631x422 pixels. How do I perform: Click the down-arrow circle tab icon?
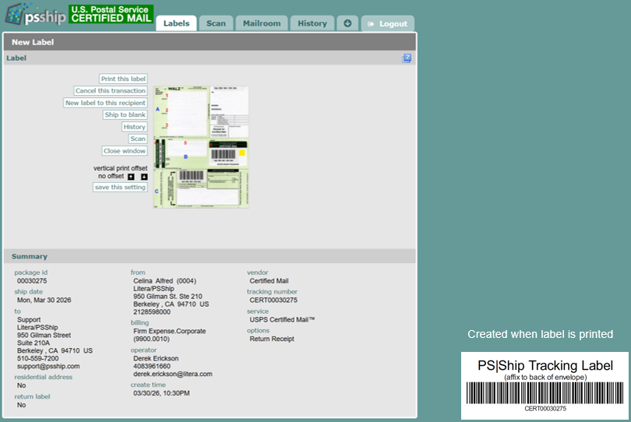pos(347,23)
